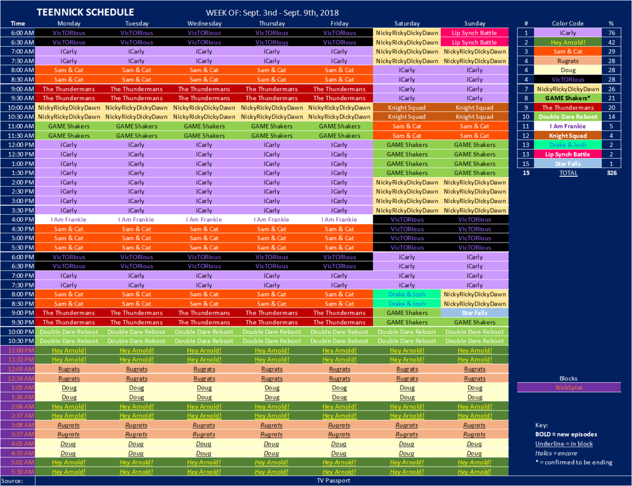Click Underline = in block key line
The image size is (632, 486).
click(x=564, y=444)
